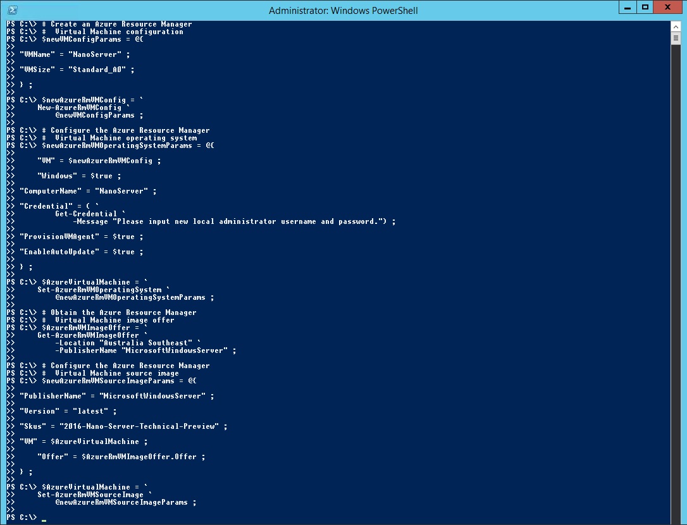Click the line '"Windows" = $true ;'
The height and width of the screenshot is (525, 687).
(x=79, y=176)
